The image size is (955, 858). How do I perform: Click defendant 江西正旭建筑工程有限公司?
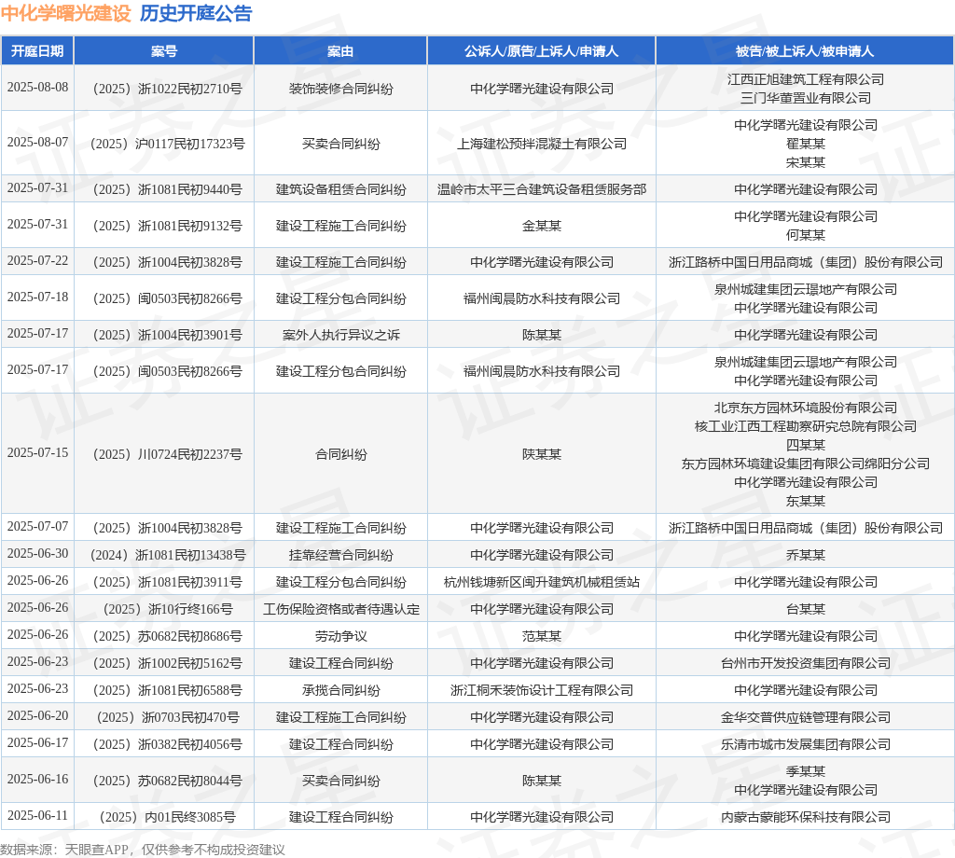point(805,79)
